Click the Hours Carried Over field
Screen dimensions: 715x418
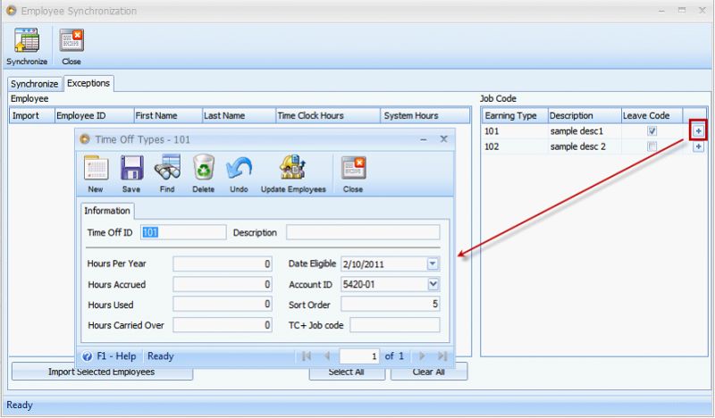click(223, 325)
